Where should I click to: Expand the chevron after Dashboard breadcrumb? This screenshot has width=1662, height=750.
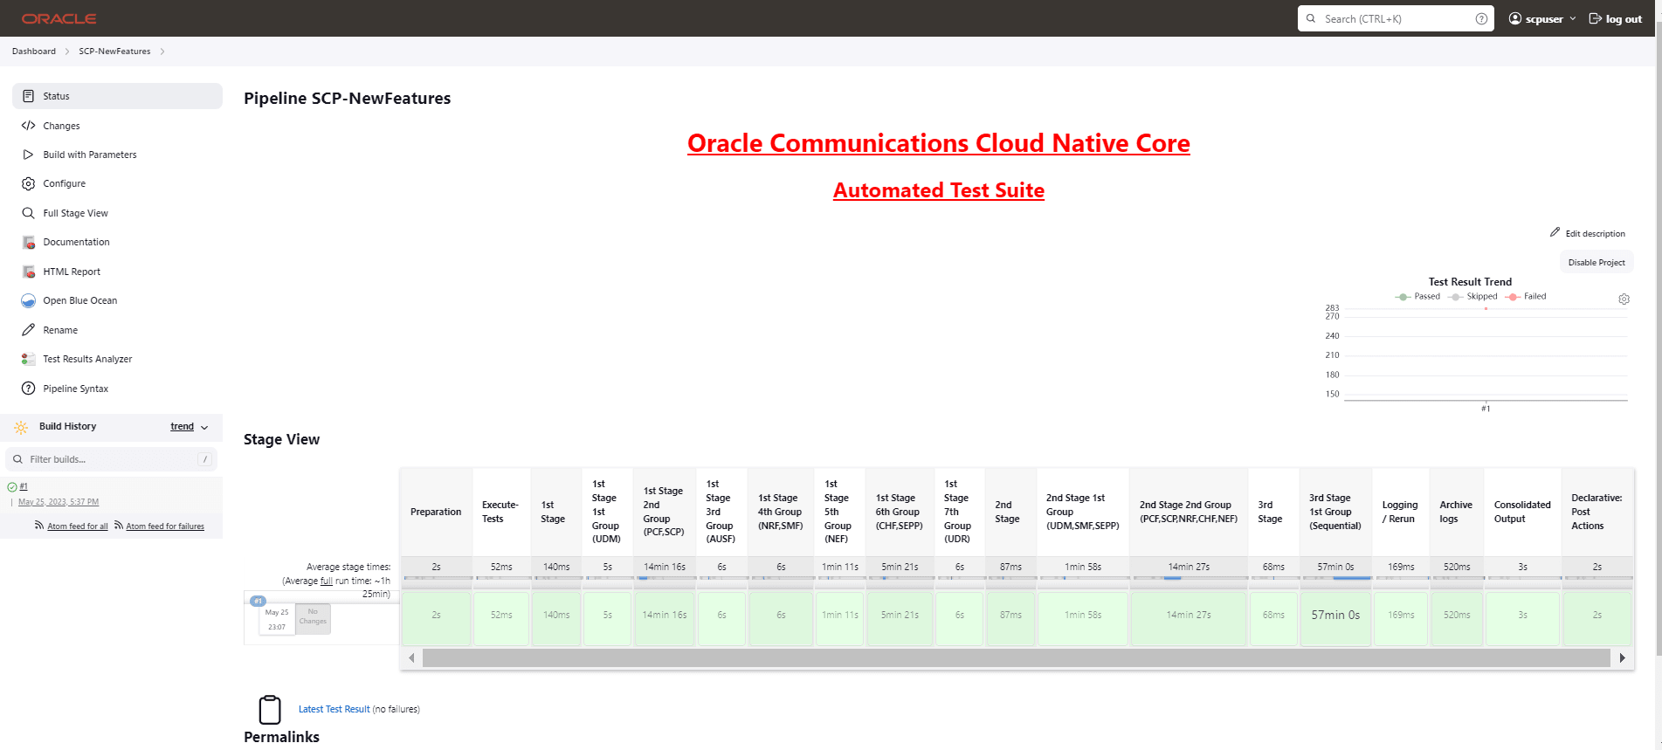(67, 52)
